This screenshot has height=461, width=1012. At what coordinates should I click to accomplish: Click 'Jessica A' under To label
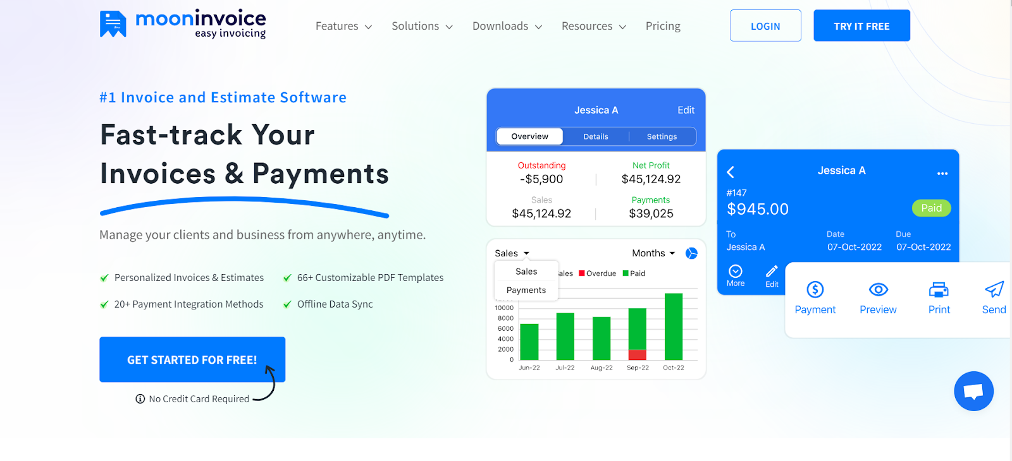(746, 247)
